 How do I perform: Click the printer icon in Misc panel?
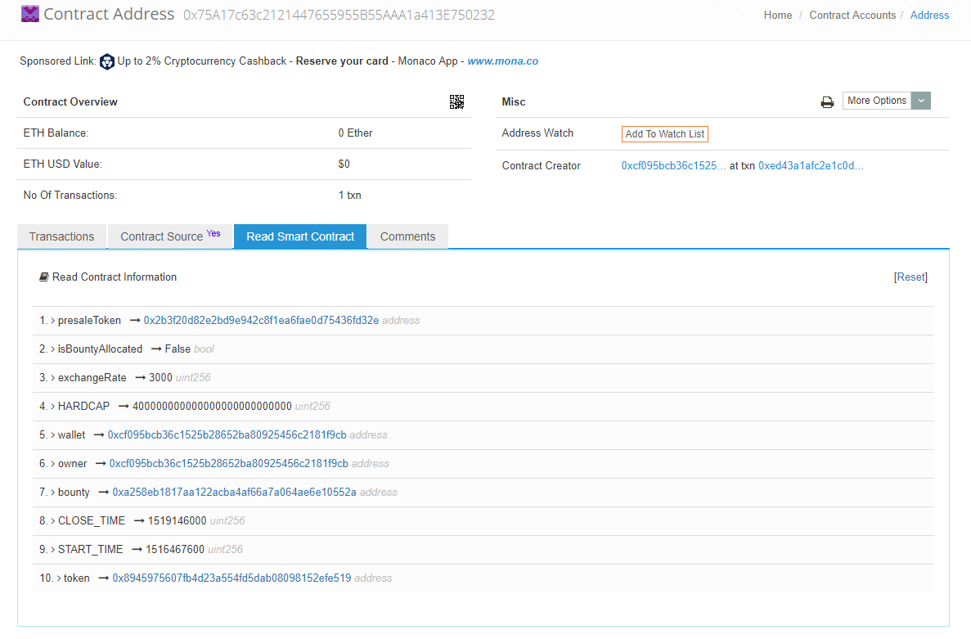[x=827, y=102]
